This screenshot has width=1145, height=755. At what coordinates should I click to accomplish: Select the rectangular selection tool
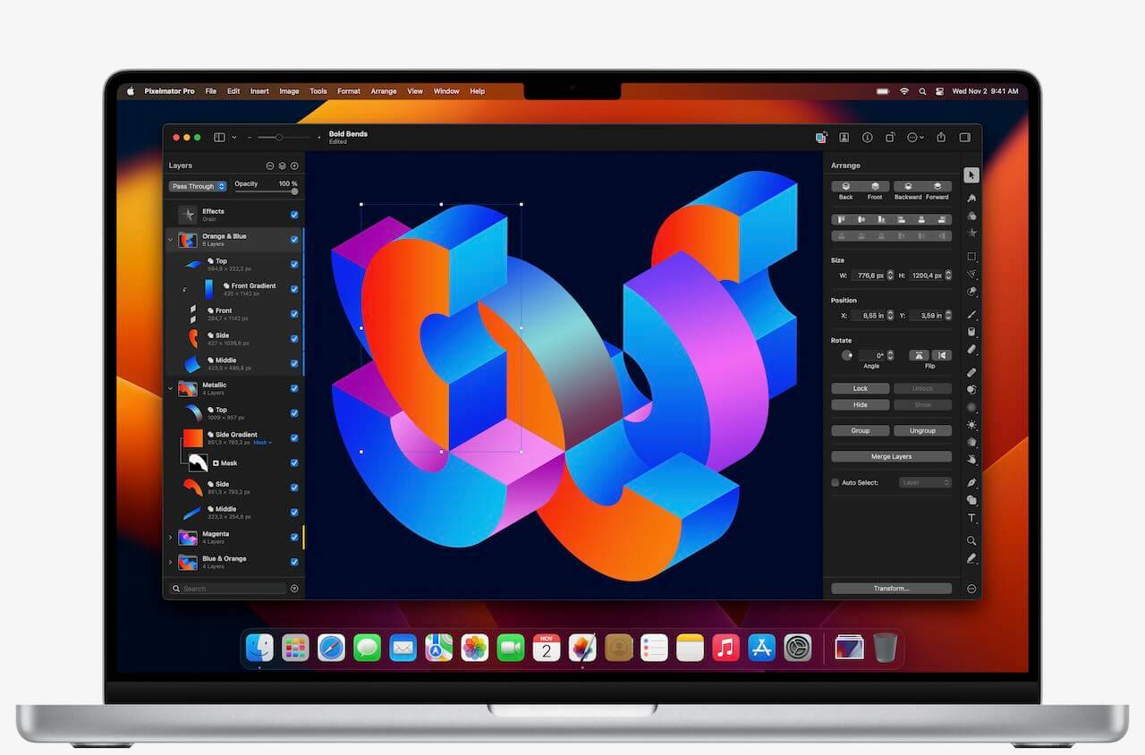pyautogui.click(x=971, y=257)
